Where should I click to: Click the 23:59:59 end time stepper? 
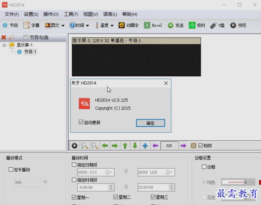172,187
